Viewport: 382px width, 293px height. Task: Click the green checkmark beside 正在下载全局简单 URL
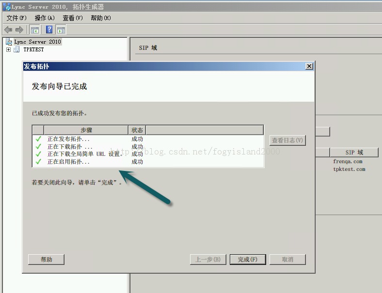38,154
